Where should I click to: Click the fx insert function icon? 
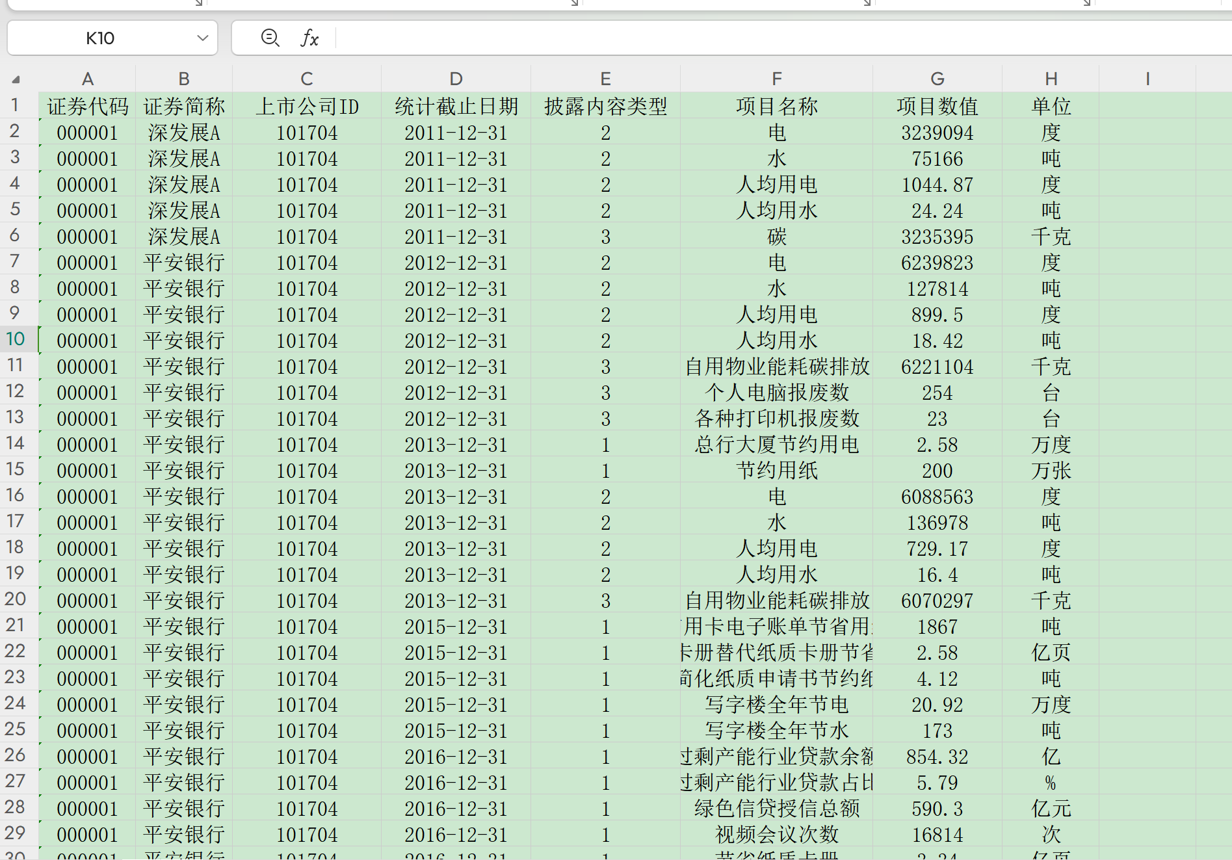309,38
